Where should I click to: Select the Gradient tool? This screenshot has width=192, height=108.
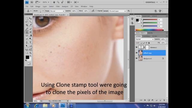[x=30, y=35]
